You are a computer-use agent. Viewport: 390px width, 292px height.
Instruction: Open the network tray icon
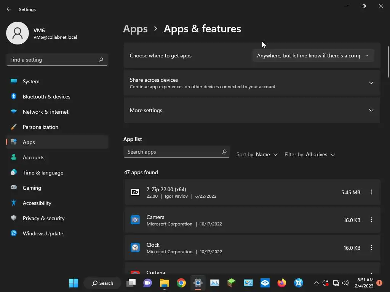click(336, 283)
